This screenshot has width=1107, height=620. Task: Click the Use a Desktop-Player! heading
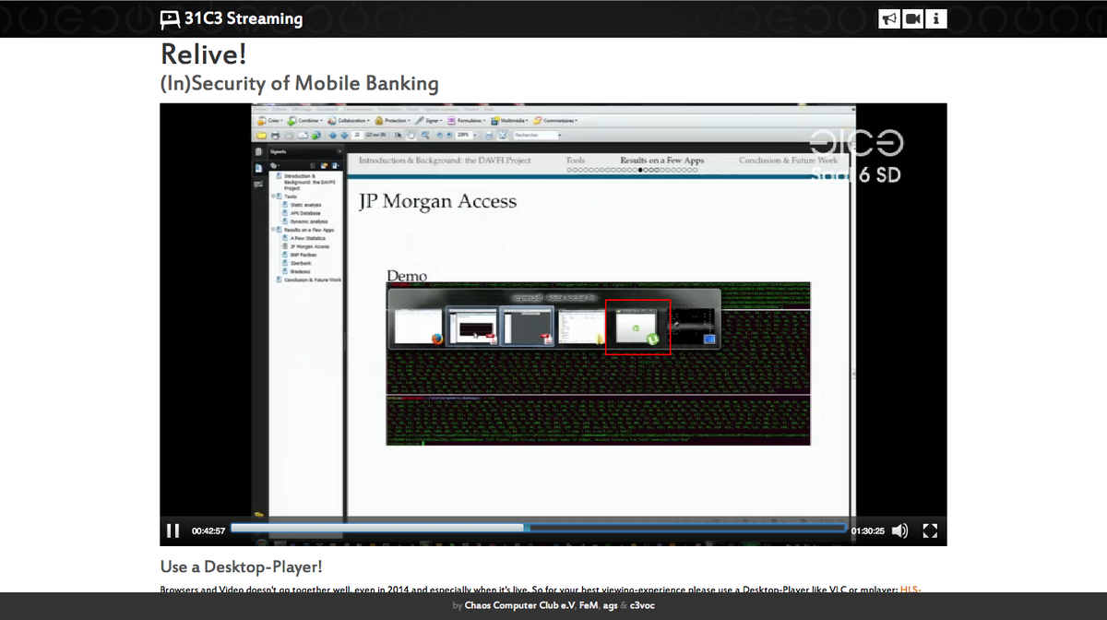241,566
